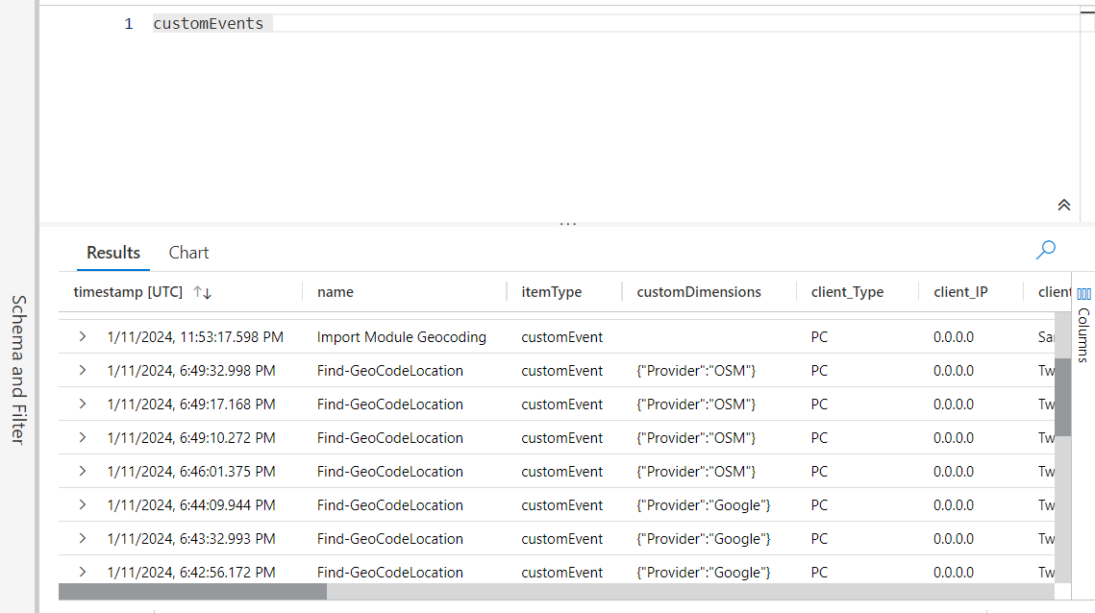Expand row with timestamp 6:49:32.998 PM
This screenshot has width=1095, height=613.
83,370
